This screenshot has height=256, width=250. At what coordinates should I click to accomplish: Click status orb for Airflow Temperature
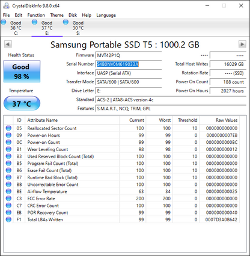pos(8,191)
